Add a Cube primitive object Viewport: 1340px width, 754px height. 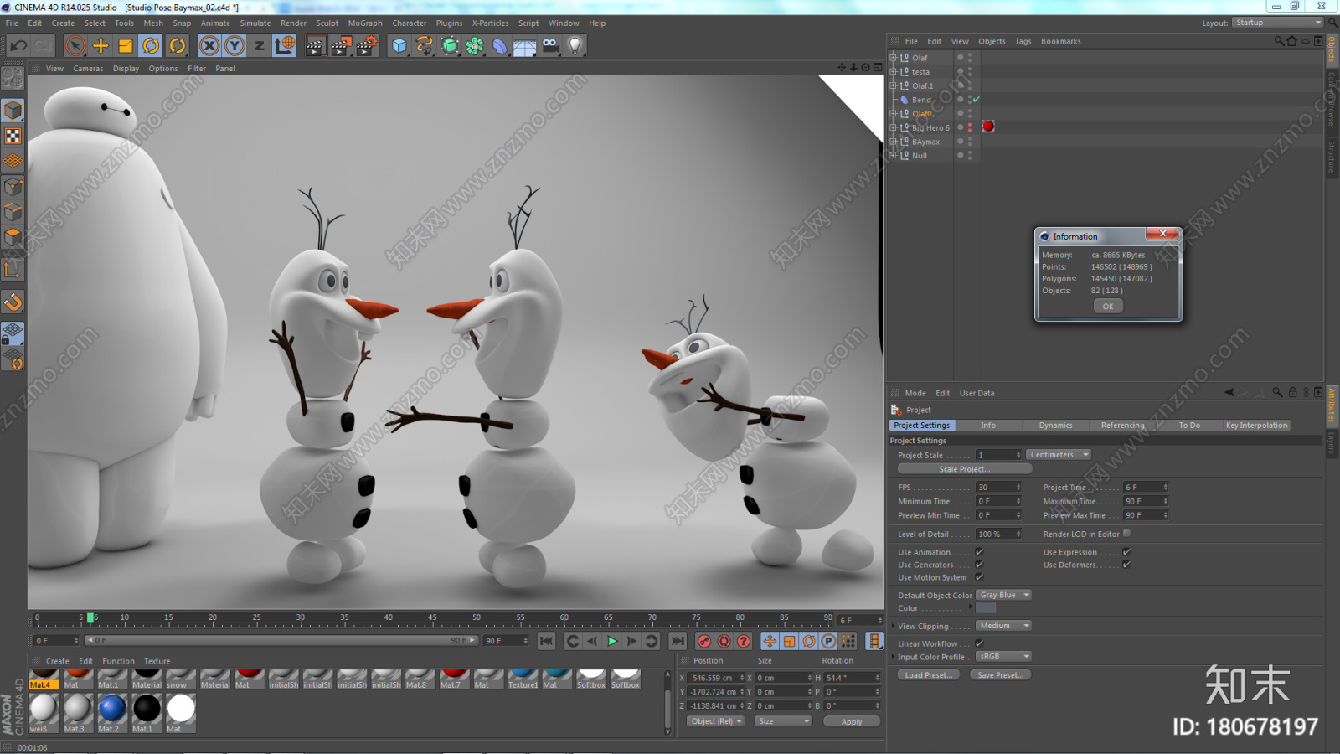(x=399, y=45)
